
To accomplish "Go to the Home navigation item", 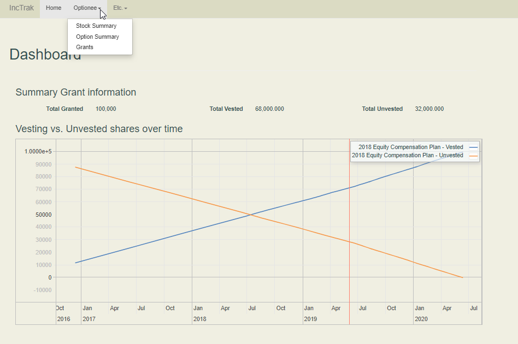I will 54,8.
